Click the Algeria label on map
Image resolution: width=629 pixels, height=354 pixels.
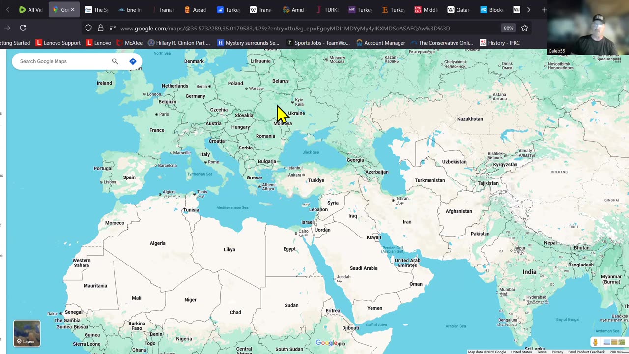tap(158, 243)
